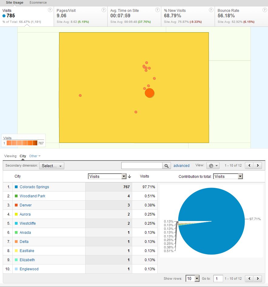Open help icon for % New Visits
The image size is (268, 287).
[x=211, y=10]
